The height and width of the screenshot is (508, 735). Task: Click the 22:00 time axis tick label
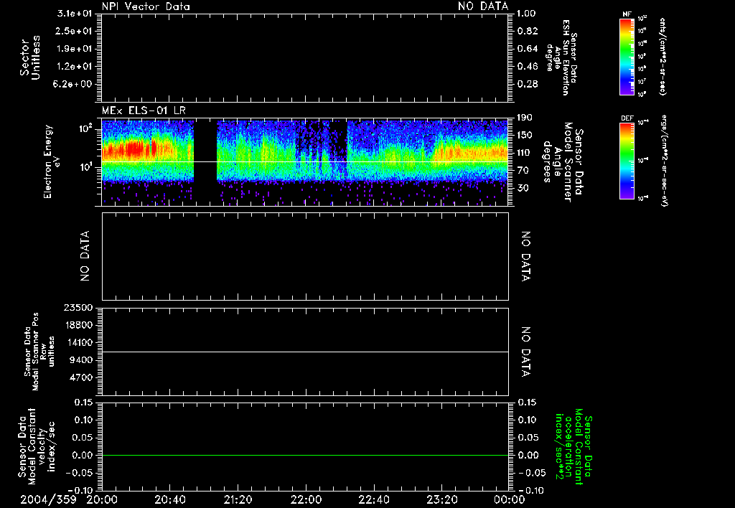pos(306,499)
